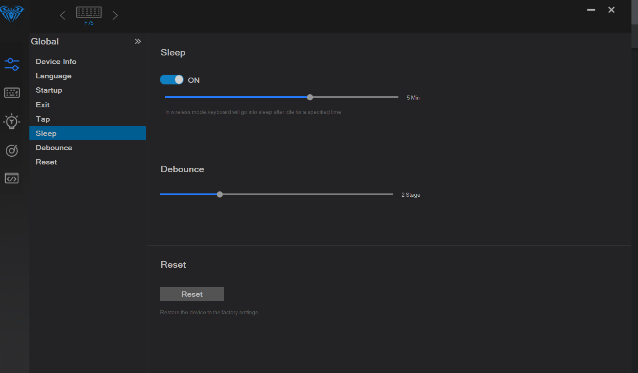Click the wireless mode sleep description text
The height and width of the screenshot is (373, 638).
[x=253, y=112]
